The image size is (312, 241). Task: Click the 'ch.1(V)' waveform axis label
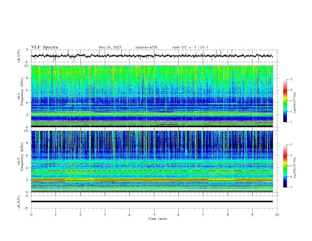click(19, 56)
